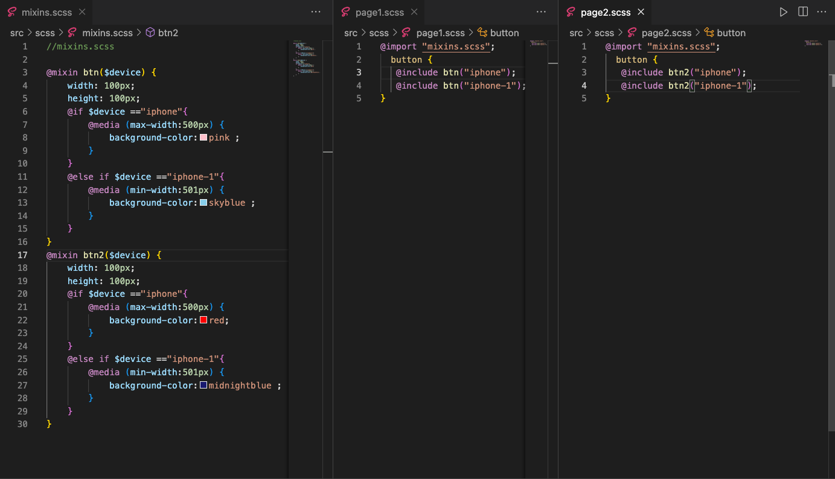Click the button symbol icon in page2 breadcrumb
This screenshot has width=835, height=479.
click(x=709, y=33)
